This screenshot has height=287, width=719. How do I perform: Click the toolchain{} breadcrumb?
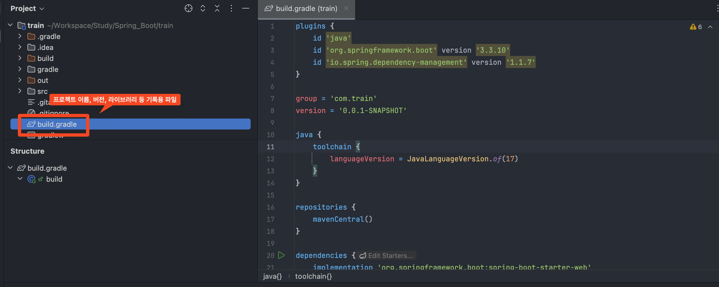click(x=313, y=276)
